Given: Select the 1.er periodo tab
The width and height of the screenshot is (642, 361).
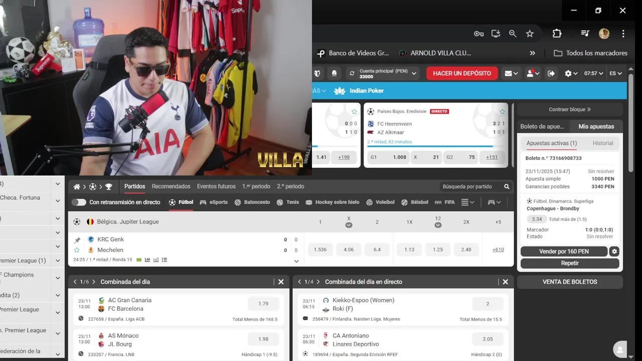Looking at the screenshot, I should click(x=256, y=187).
